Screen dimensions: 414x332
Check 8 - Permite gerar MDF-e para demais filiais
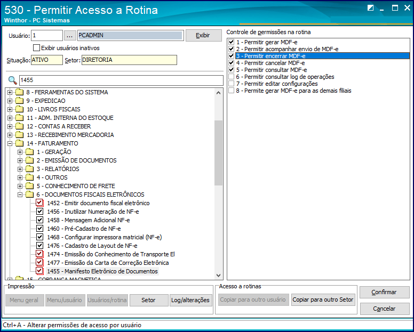click(232, 91)
